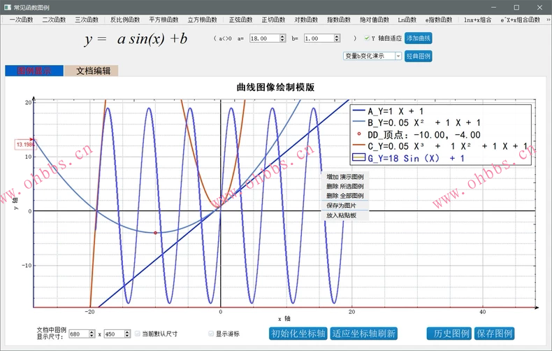Viewport: 552px width, 351px height.
Task: Select 保存为图片 from context menu
Action: coord(341,206)
